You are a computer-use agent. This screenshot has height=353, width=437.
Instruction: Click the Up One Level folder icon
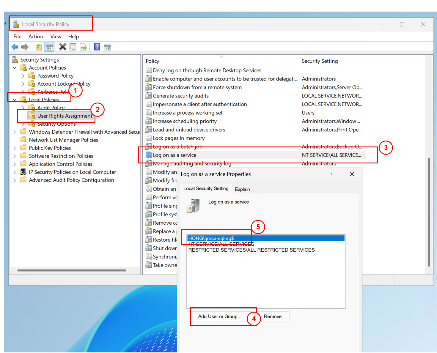pos(39,47)
